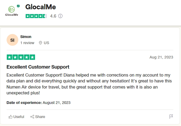Click the '1 review' count text
This screenshot has height=126, width=181.
(27, 43)
